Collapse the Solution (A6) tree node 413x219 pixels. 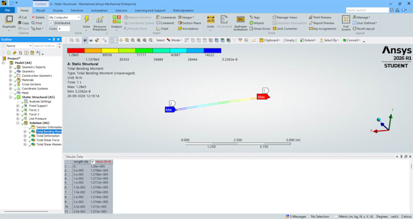[x=18, y=123]
